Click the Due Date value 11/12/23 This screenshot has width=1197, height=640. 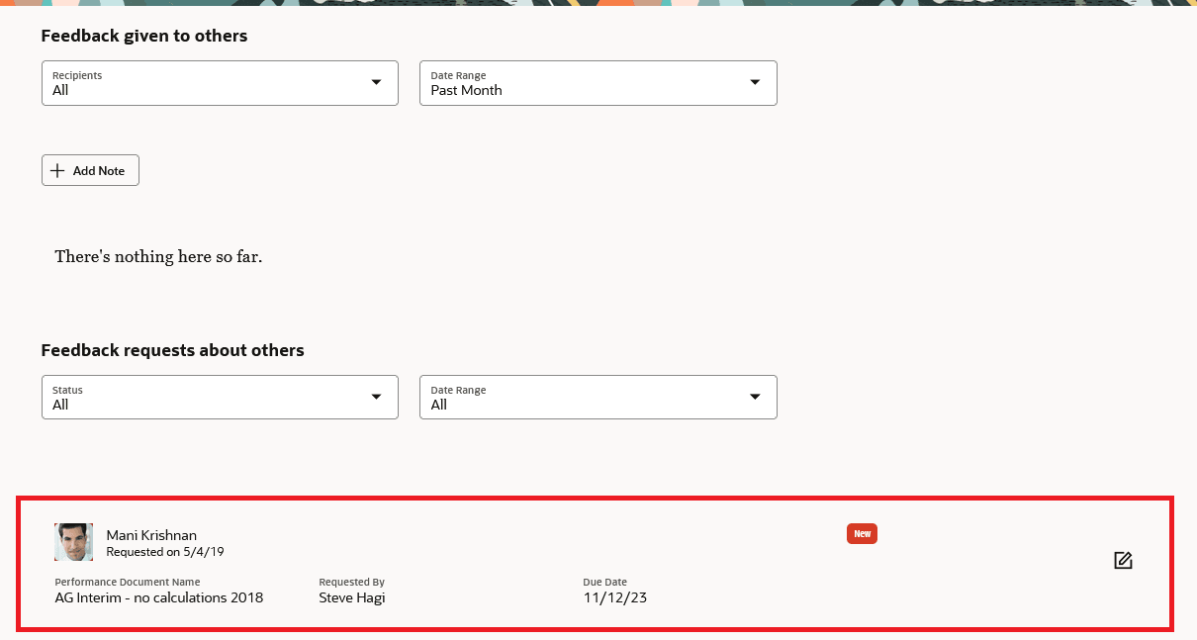click(615, 597)
